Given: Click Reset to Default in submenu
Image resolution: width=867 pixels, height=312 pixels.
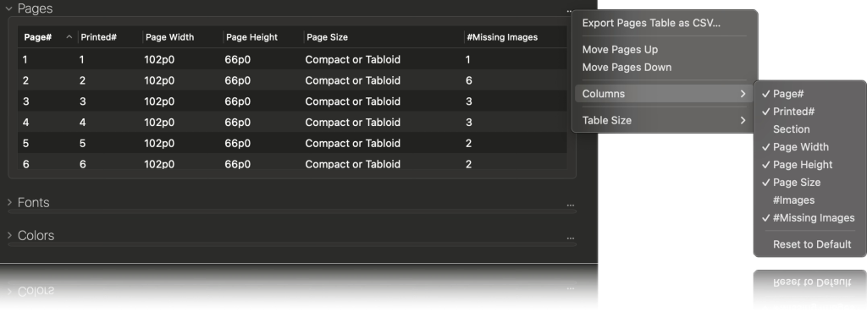Looking at the screenshot, I should [x=812, y=244].
